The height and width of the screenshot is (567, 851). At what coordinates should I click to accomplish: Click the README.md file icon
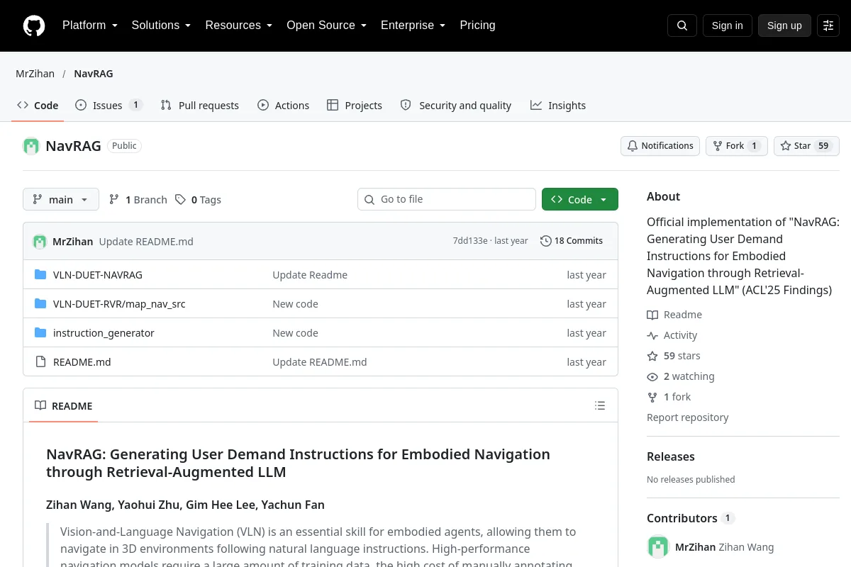(x=40, y=362)
